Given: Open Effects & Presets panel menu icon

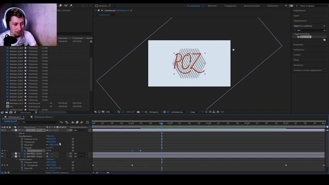Looking at the screenshot, I should [x=324, y=26].
